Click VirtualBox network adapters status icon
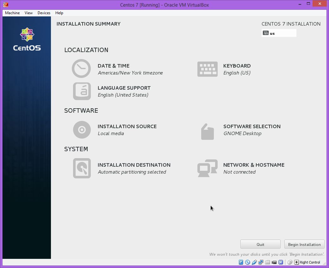 point(261,262)
